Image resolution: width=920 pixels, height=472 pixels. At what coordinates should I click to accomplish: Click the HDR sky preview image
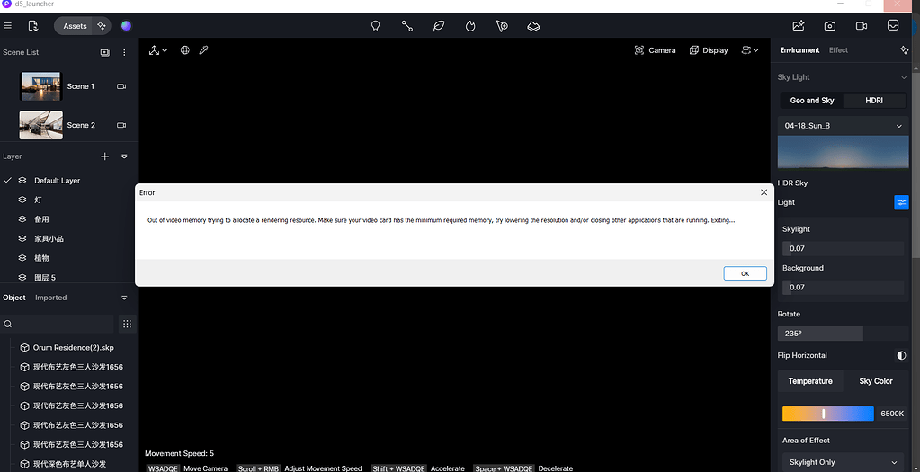tap(844, 153)
